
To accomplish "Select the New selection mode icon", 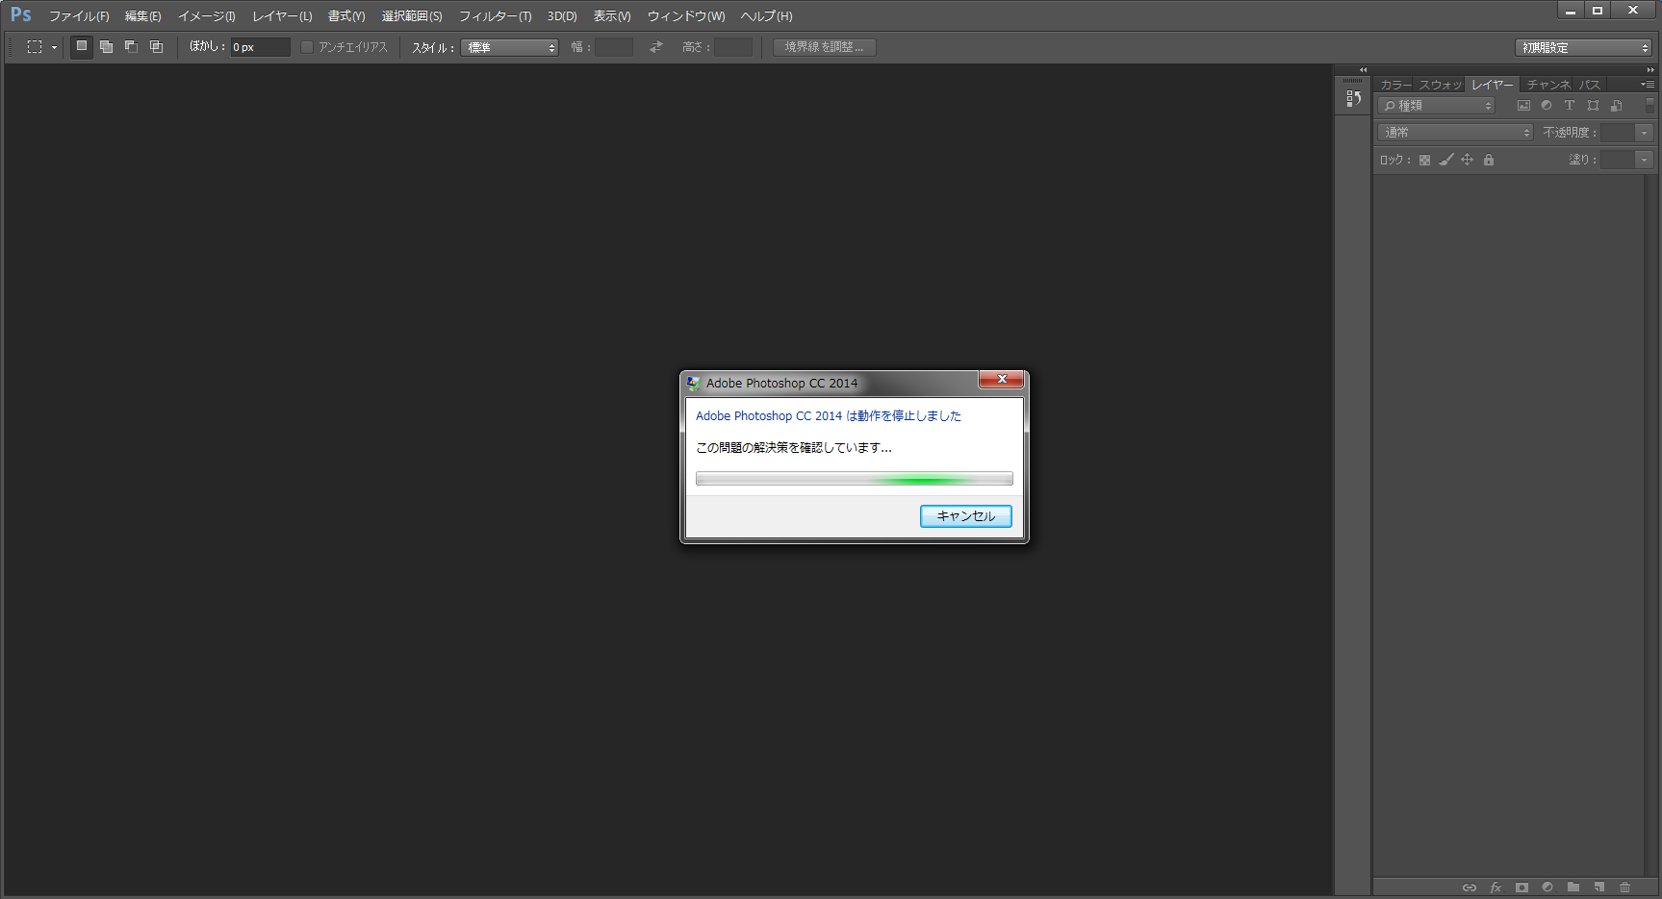I will [x=82, y=46].
